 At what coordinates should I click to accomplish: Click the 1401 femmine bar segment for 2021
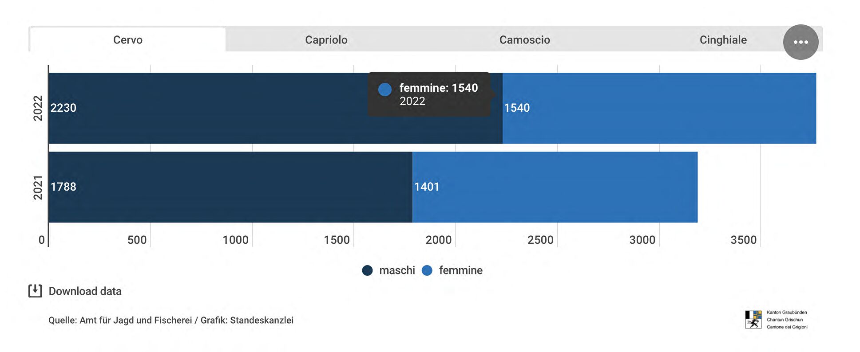[555, 187]
